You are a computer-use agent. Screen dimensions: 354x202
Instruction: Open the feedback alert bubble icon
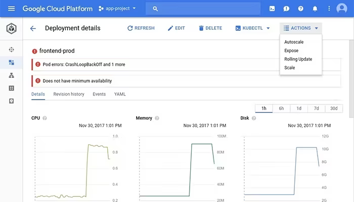point(286,9)
